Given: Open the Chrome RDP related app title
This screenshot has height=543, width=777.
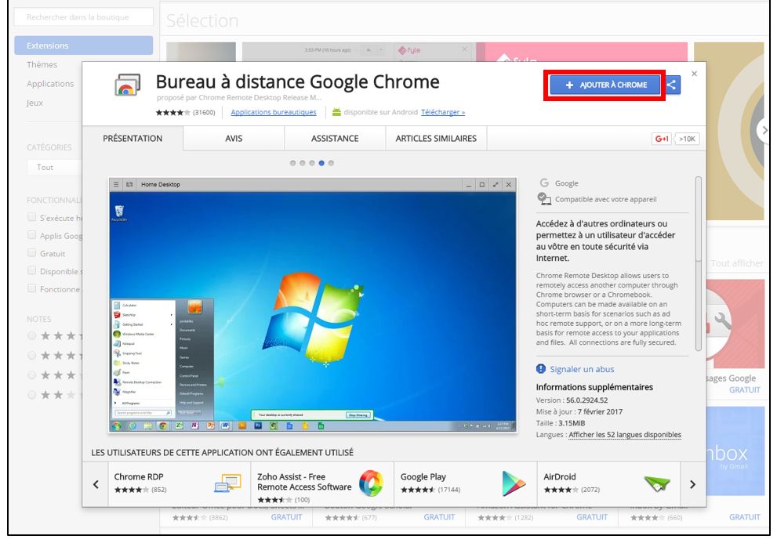Looking at the screenshot, I should pyautogui.click(x=139, y=476).
